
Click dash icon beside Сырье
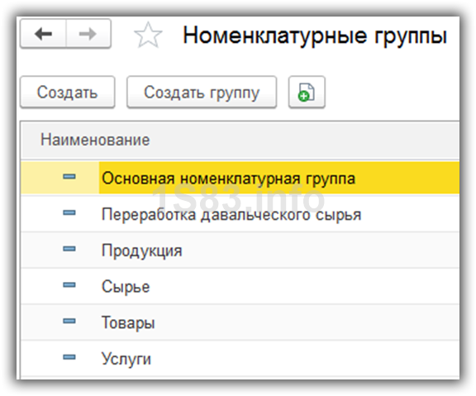(x=69, y=285)
